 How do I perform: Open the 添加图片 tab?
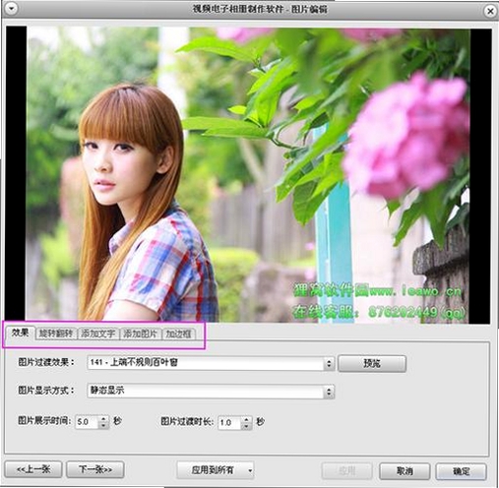pos(141,334)
